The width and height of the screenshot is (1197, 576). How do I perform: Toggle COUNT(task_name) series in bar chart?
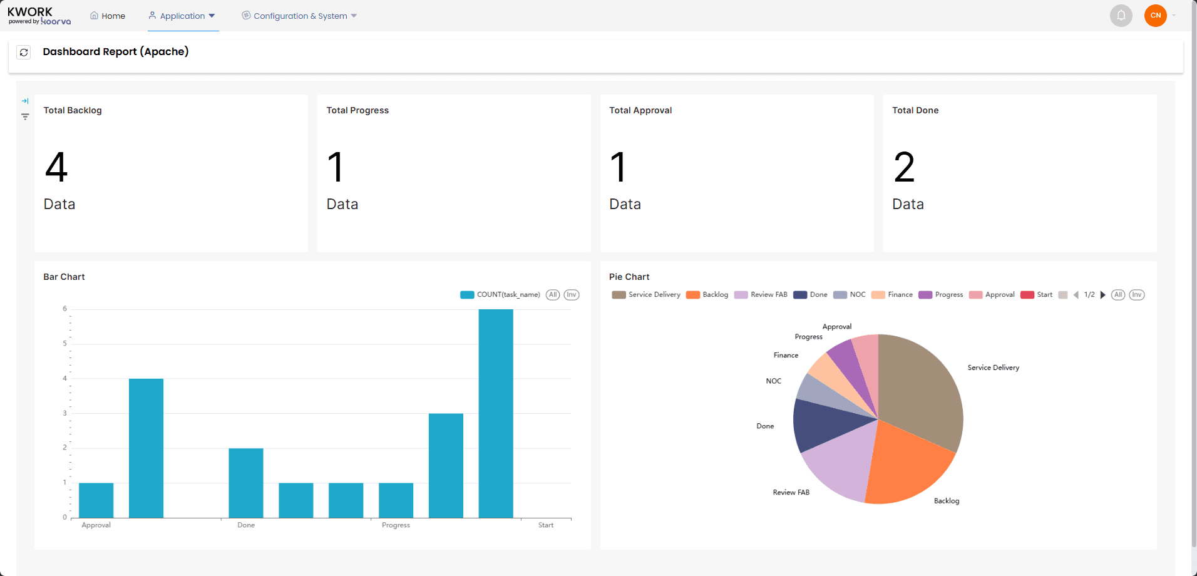500,295
